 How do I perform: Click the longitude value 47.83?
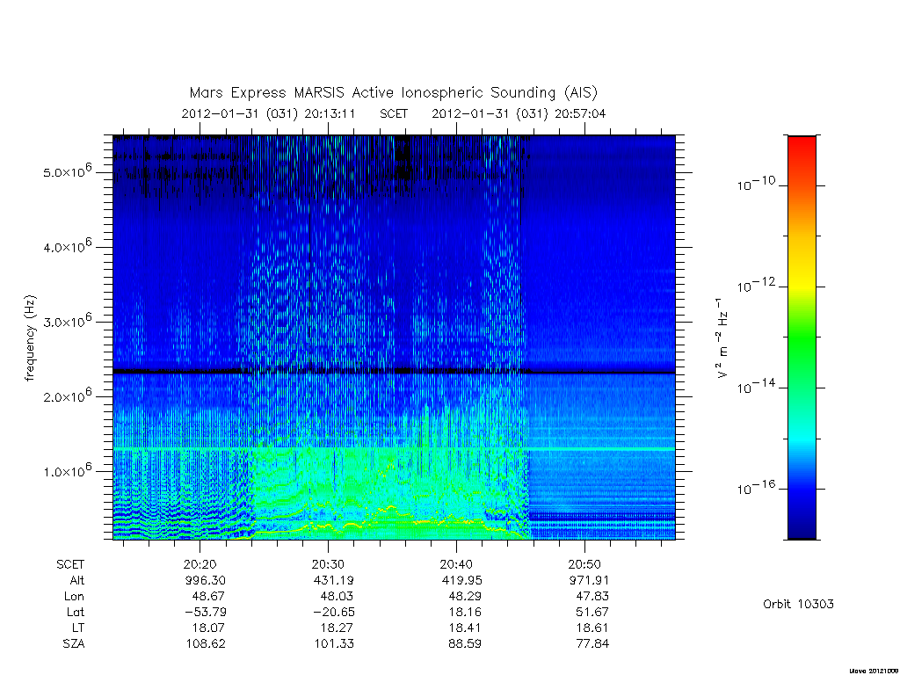coord(592,597)
